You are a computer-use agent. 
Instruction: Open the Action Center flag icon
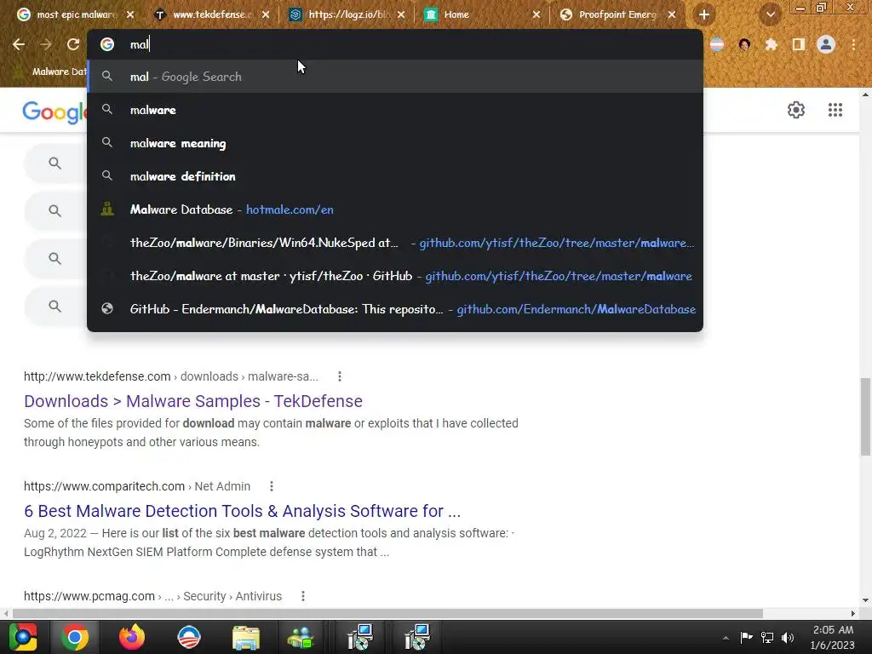point(746,638)
